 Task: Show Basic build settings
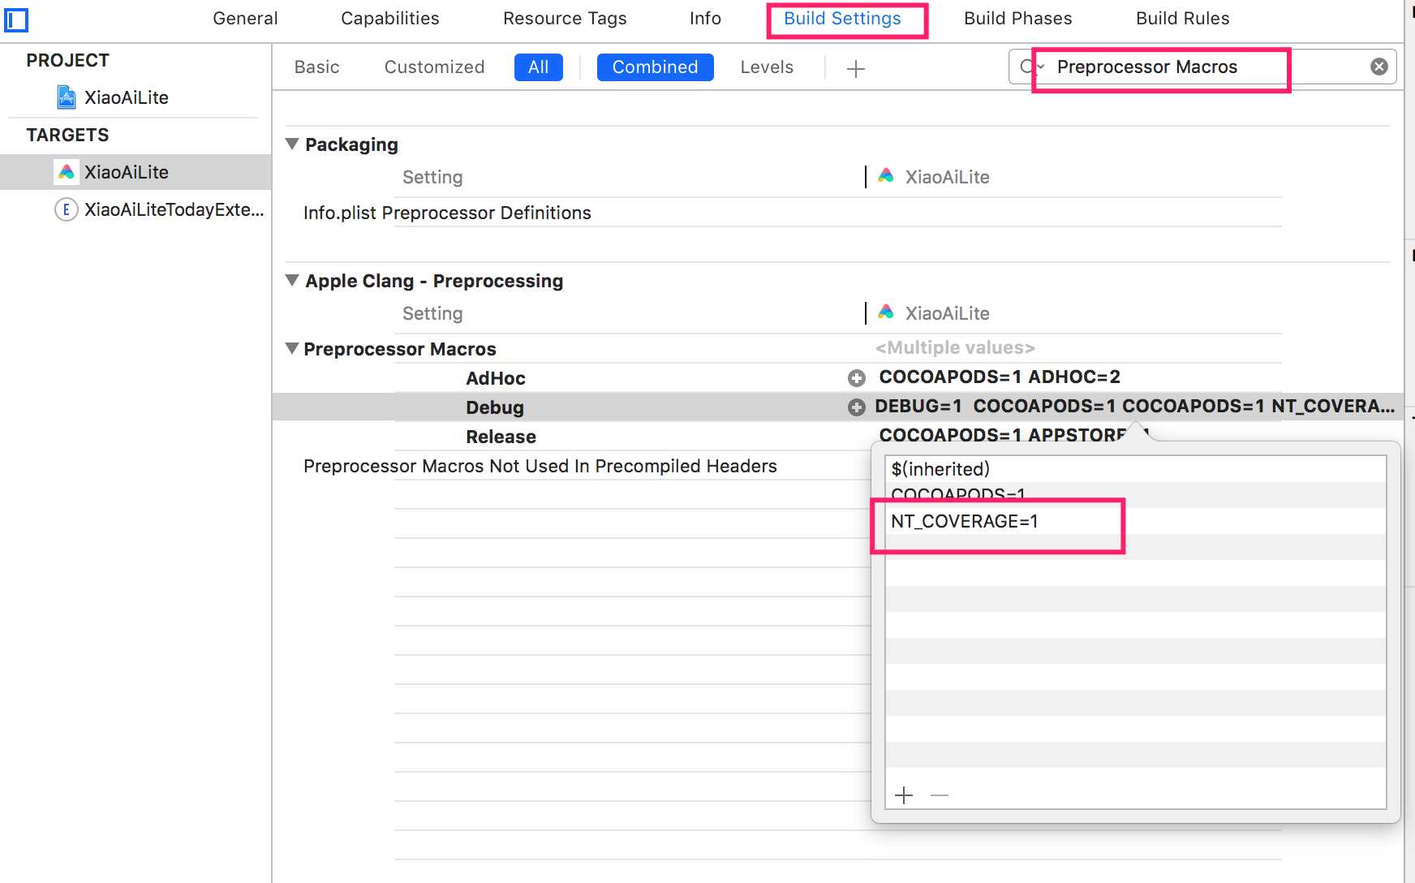pos(316,67)
